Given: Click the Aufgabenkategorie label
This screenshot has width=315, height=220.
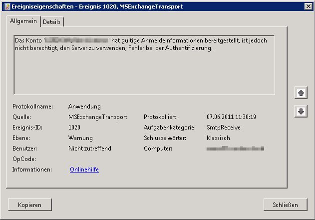Looking at the screenshot, I should point(170,127).
